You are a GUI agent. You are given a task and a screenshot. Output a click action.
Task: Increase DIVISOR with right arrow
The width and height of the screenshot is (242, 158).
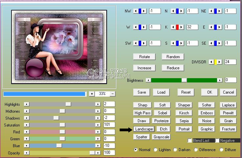(x=219, y=62)
